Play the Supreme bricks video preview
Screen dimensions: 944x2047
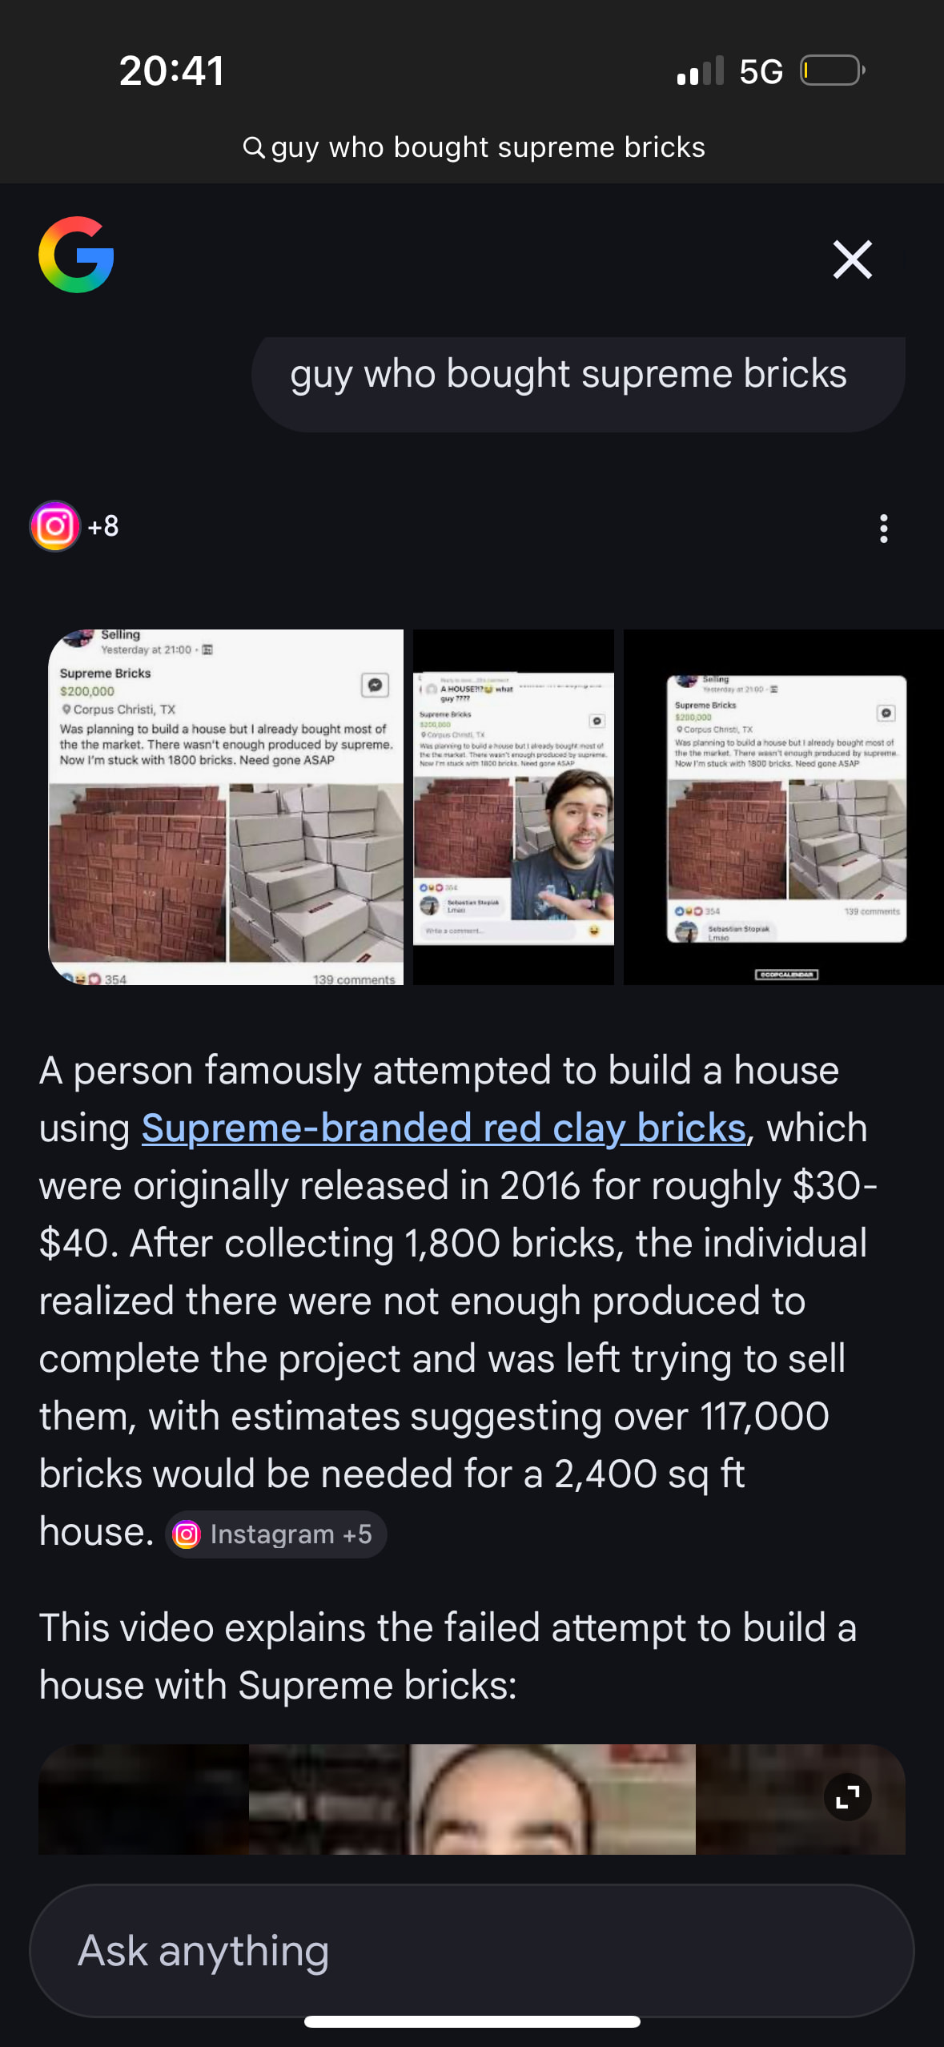tap(471, 1799)
